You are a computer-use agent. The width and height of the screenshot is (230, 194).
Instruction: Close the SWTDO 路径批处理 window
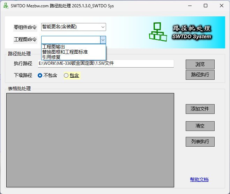(x=222, y=6)
